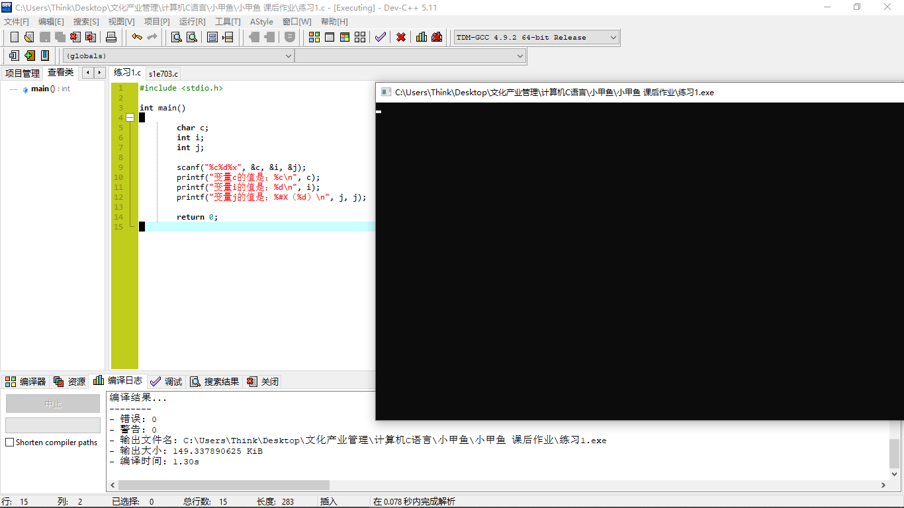
Task: Open the 编辑[E] menu
Action: point(51,22)
